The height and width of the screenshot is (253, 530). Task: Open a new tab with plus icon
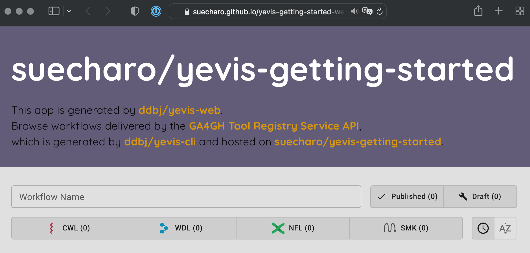(x=499, y=11)
